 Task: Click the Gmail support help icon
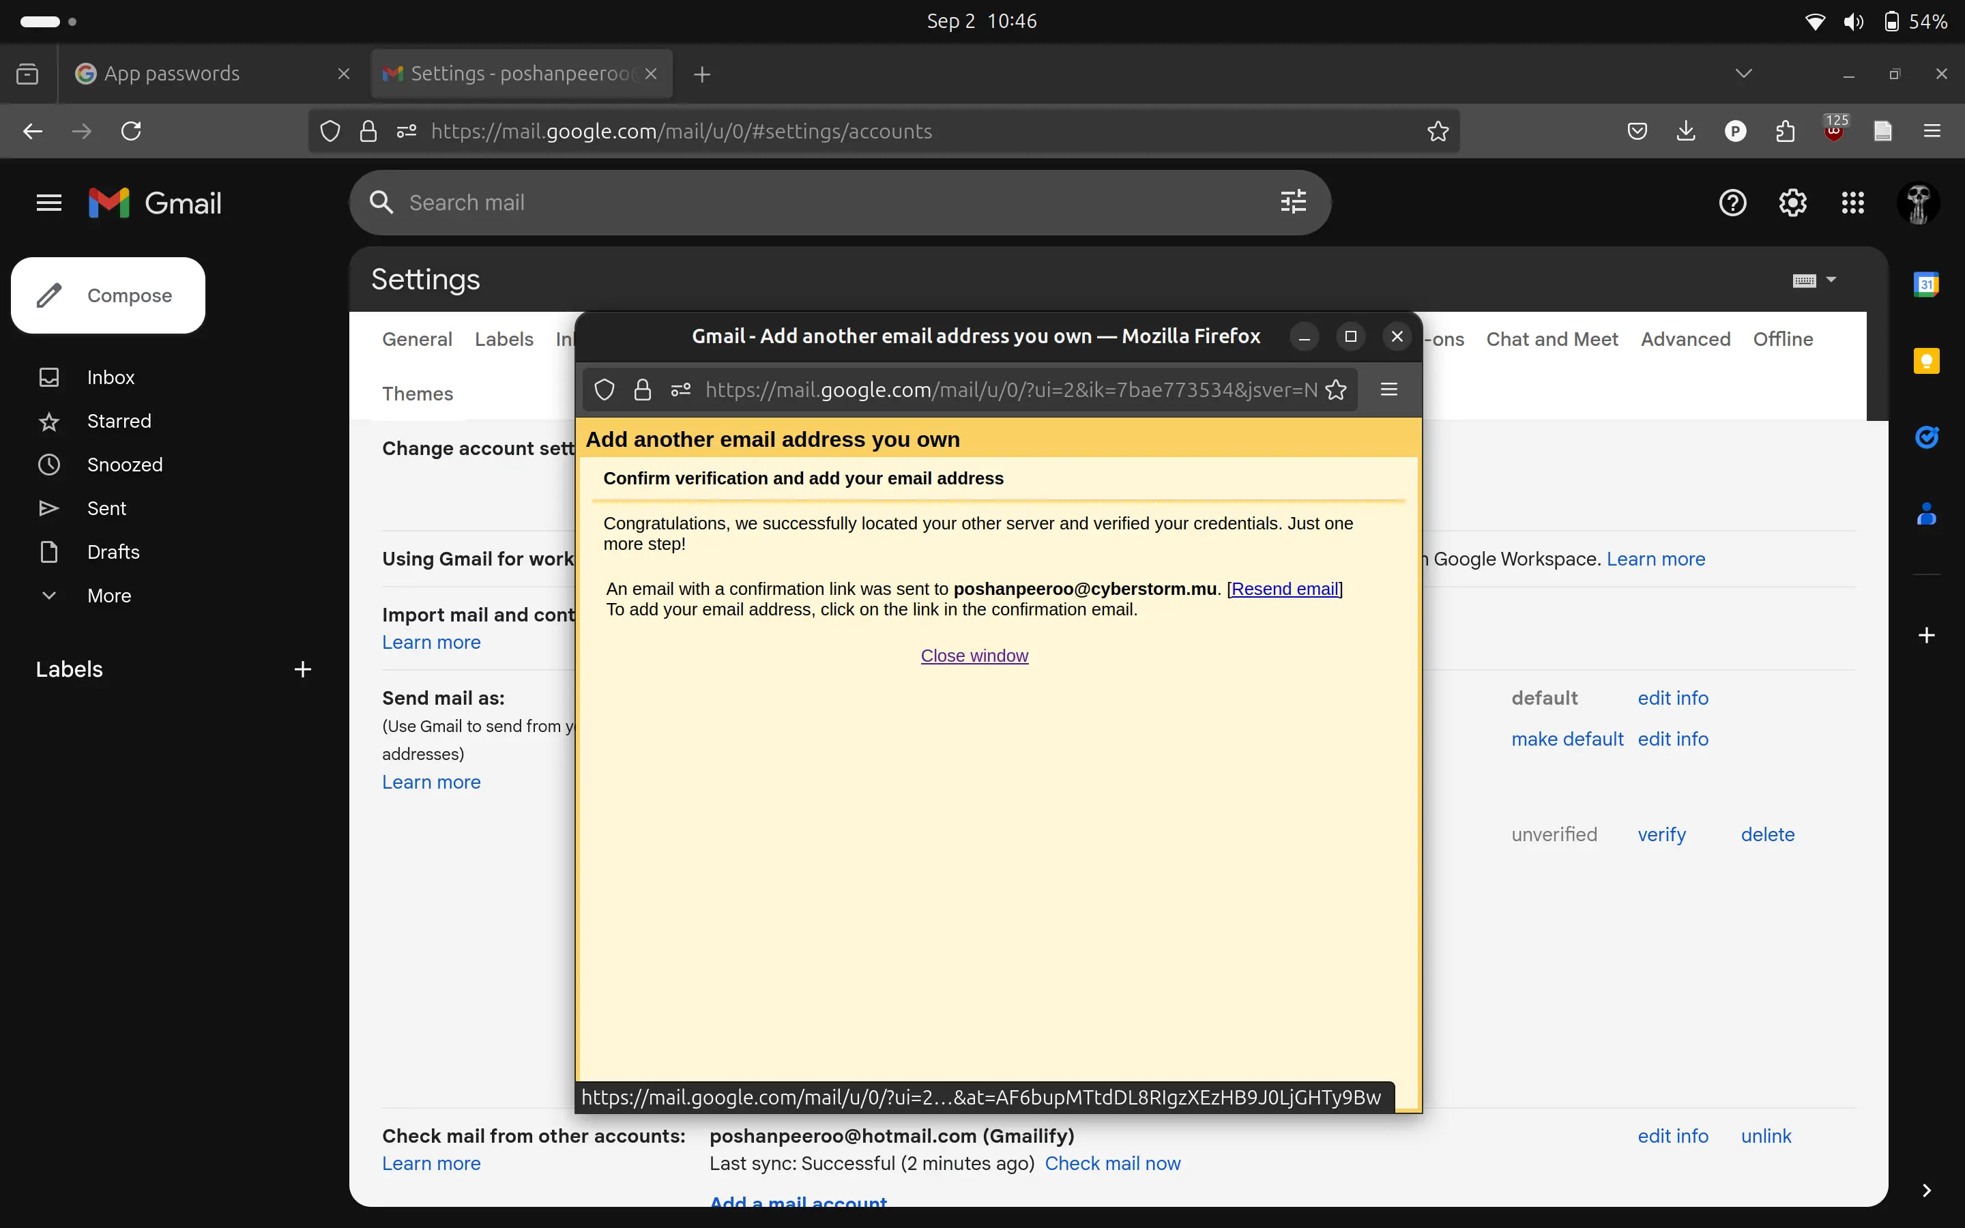[1732, 202]
